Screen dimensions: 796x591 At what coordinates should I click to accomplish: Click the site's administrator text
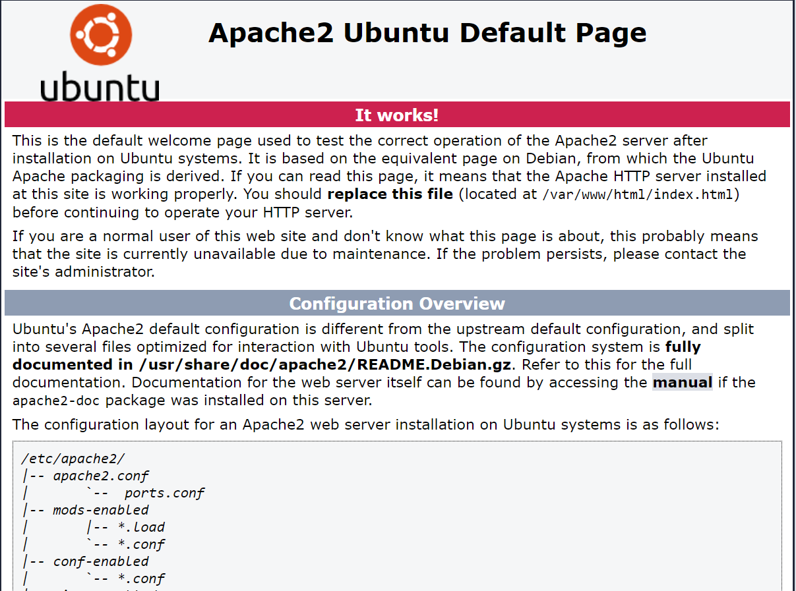click(83, 271)
